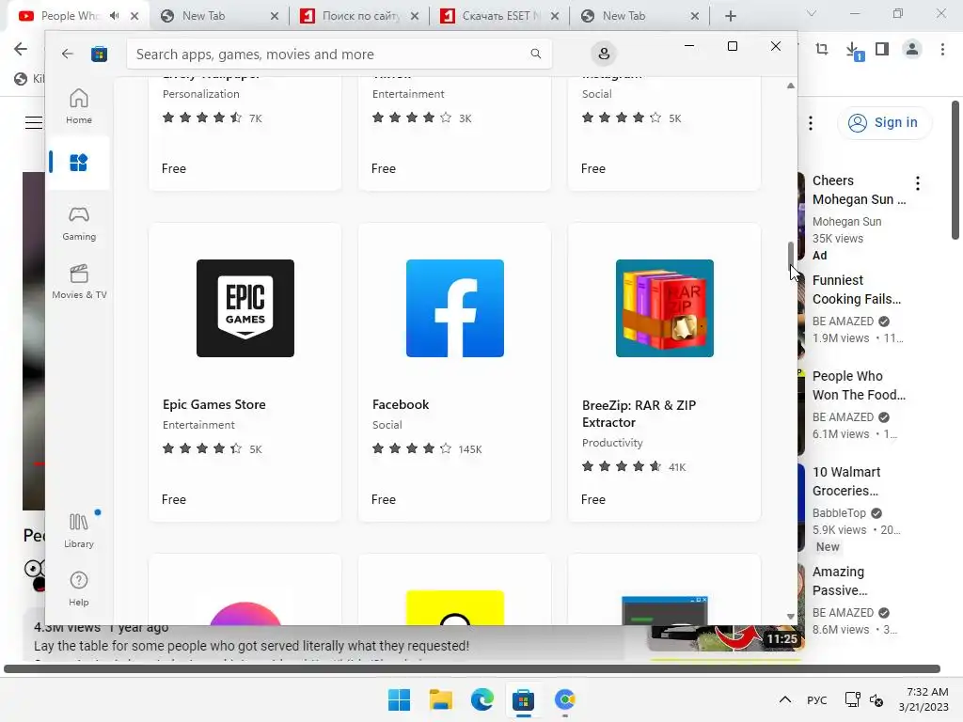
Task: Open BreeZip: RAR & ZIP Extractor title
Action: click(x=639, y=414)
